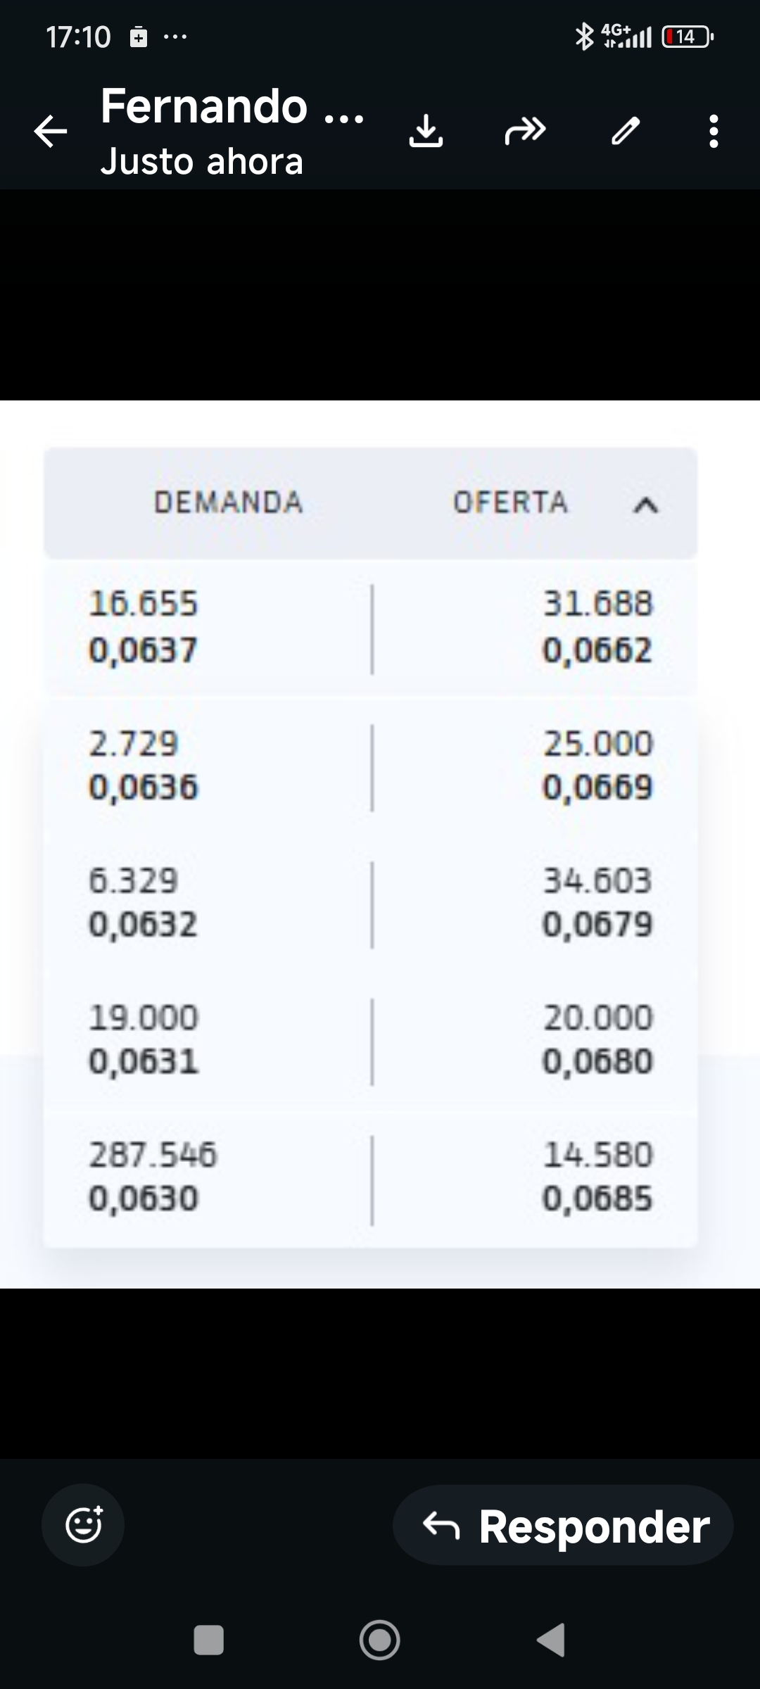The height and width of the screenshot is (1689, 760).
Task: Download the image with save icon
Action: [426, 131]
